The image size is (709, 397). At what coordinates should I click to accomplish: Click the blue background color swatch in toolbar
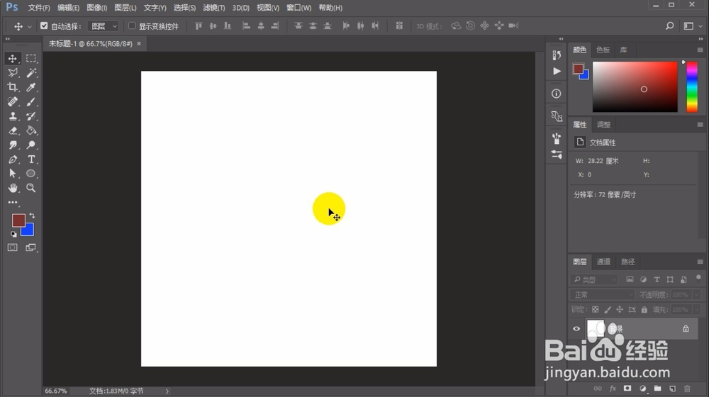[x=29, y=232]
